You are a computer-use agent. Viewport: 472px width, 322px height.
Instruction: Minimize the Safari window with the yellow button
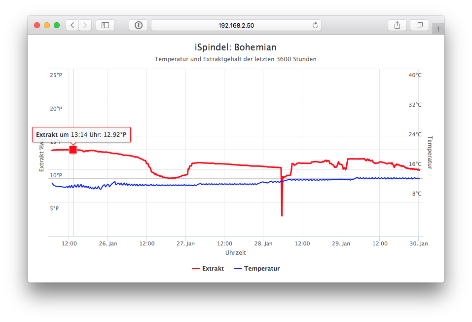click(x=47, y=25)
